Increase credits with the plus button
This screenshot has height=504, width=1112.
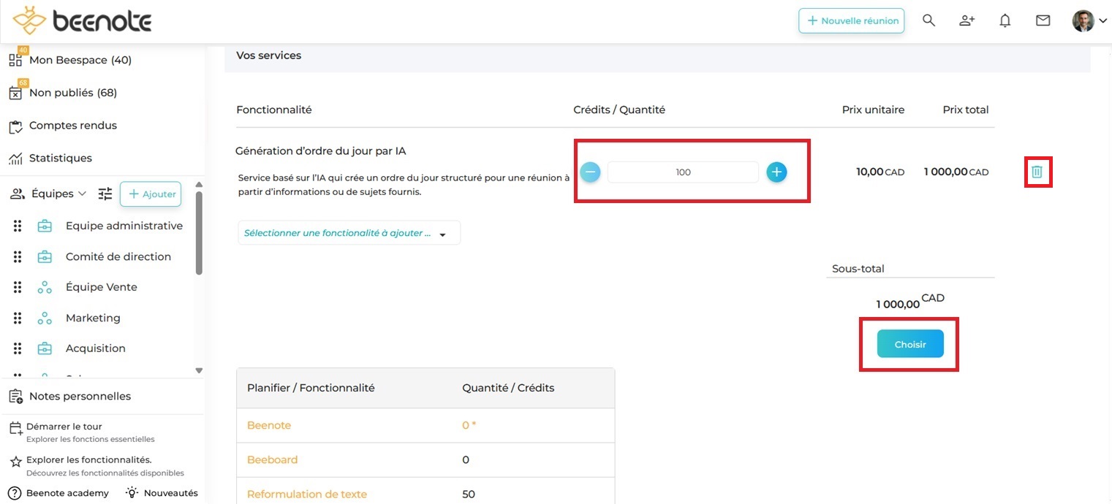776,172
